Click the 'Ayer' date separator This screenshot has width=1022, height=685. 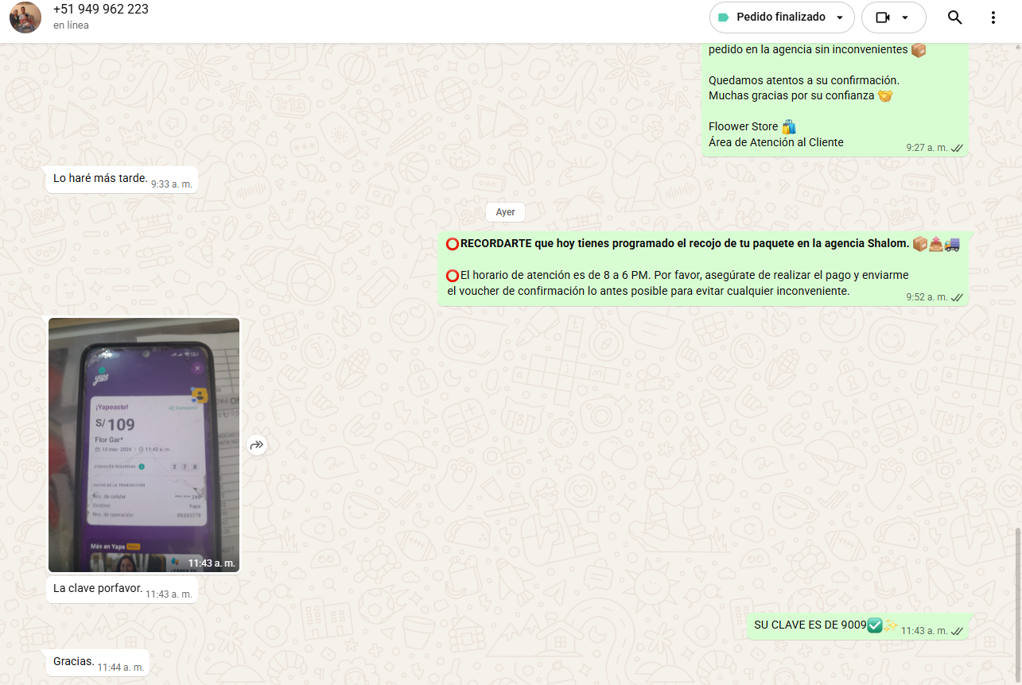[505, 212]
